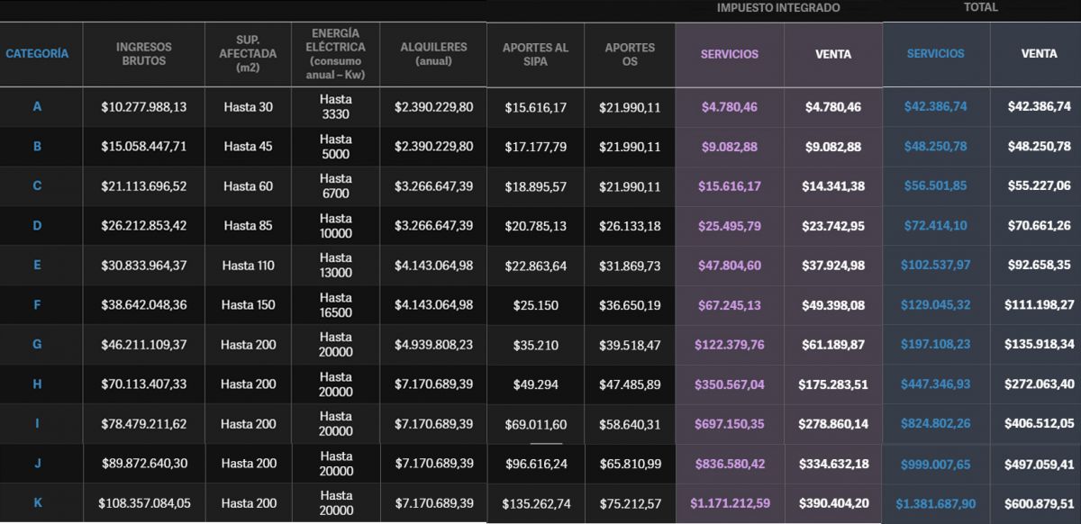The image size is (1081, 524).
Task: Click the ALQUILERES (anual) column header
Action: pyautogui.click(x=433, y=54)
